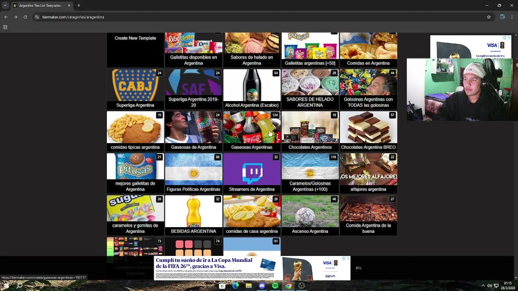This screenshot has width=518, height=291.
Task: Open the partially visible template with 81 items
Action: tap(252, 247)
